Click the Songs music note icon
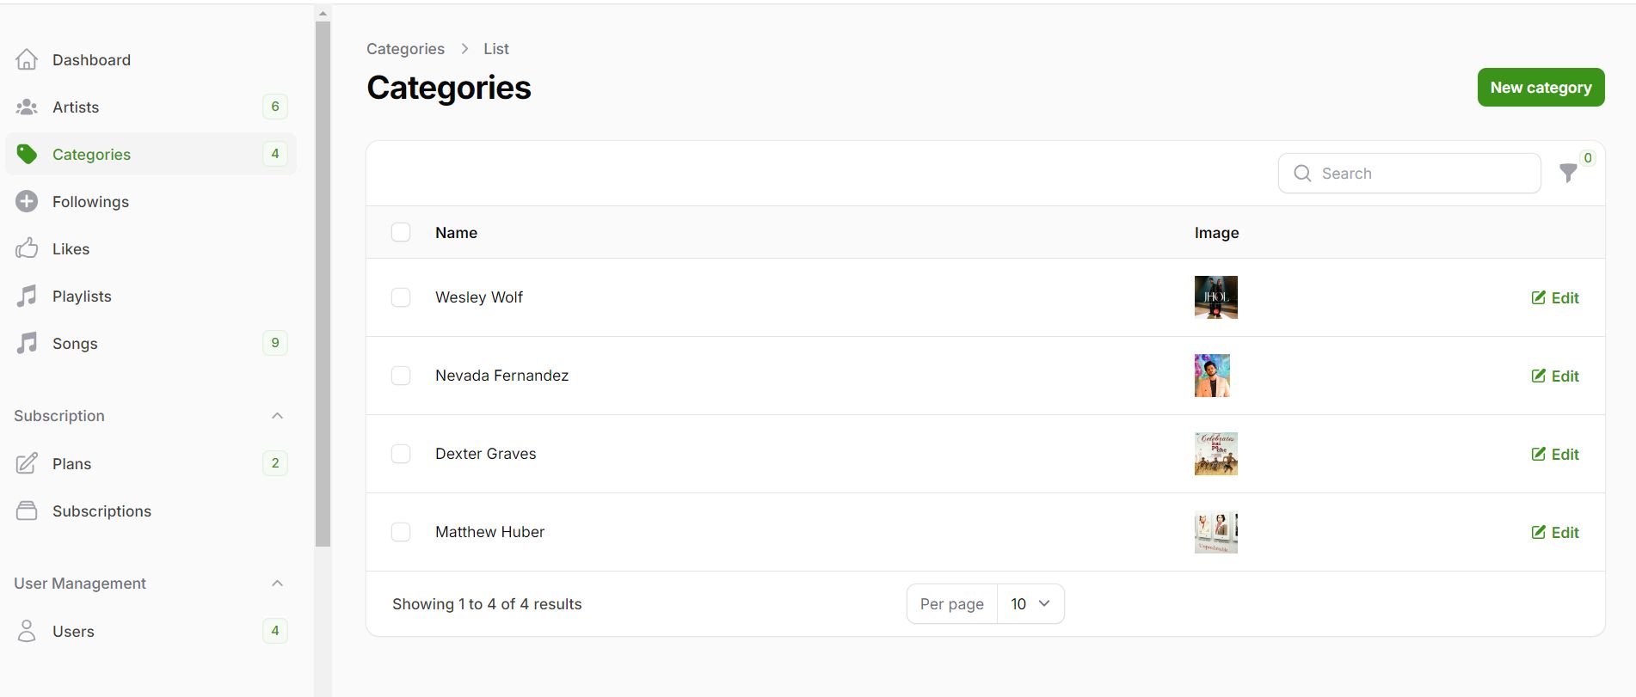This screenshot has width=1636, height=697. pyautogui.click(x=27, y=343)
